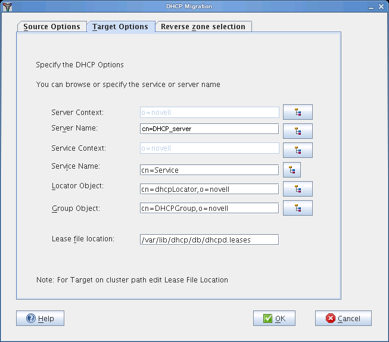Click the cluster path Note text
Image resolution: width=389 pixels, height=342 pixels.
132,280
